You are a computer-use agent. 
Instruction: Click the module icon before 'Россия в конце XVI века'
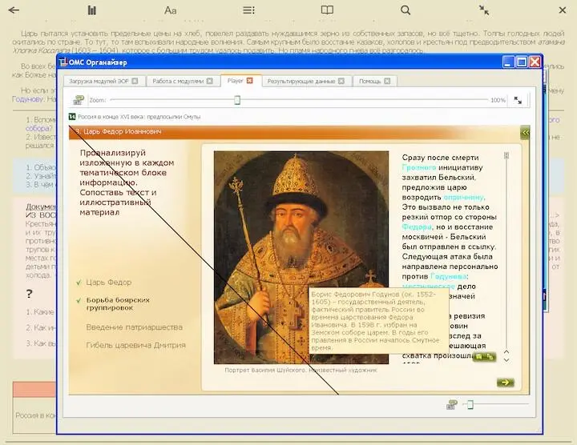coord(72,117)
